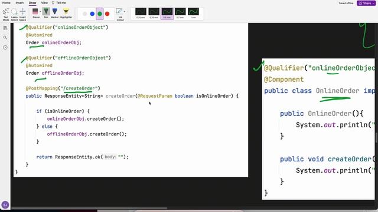The image size is (378, 212).
Task: Select the Eraser tool
Action: coord(35,13)
